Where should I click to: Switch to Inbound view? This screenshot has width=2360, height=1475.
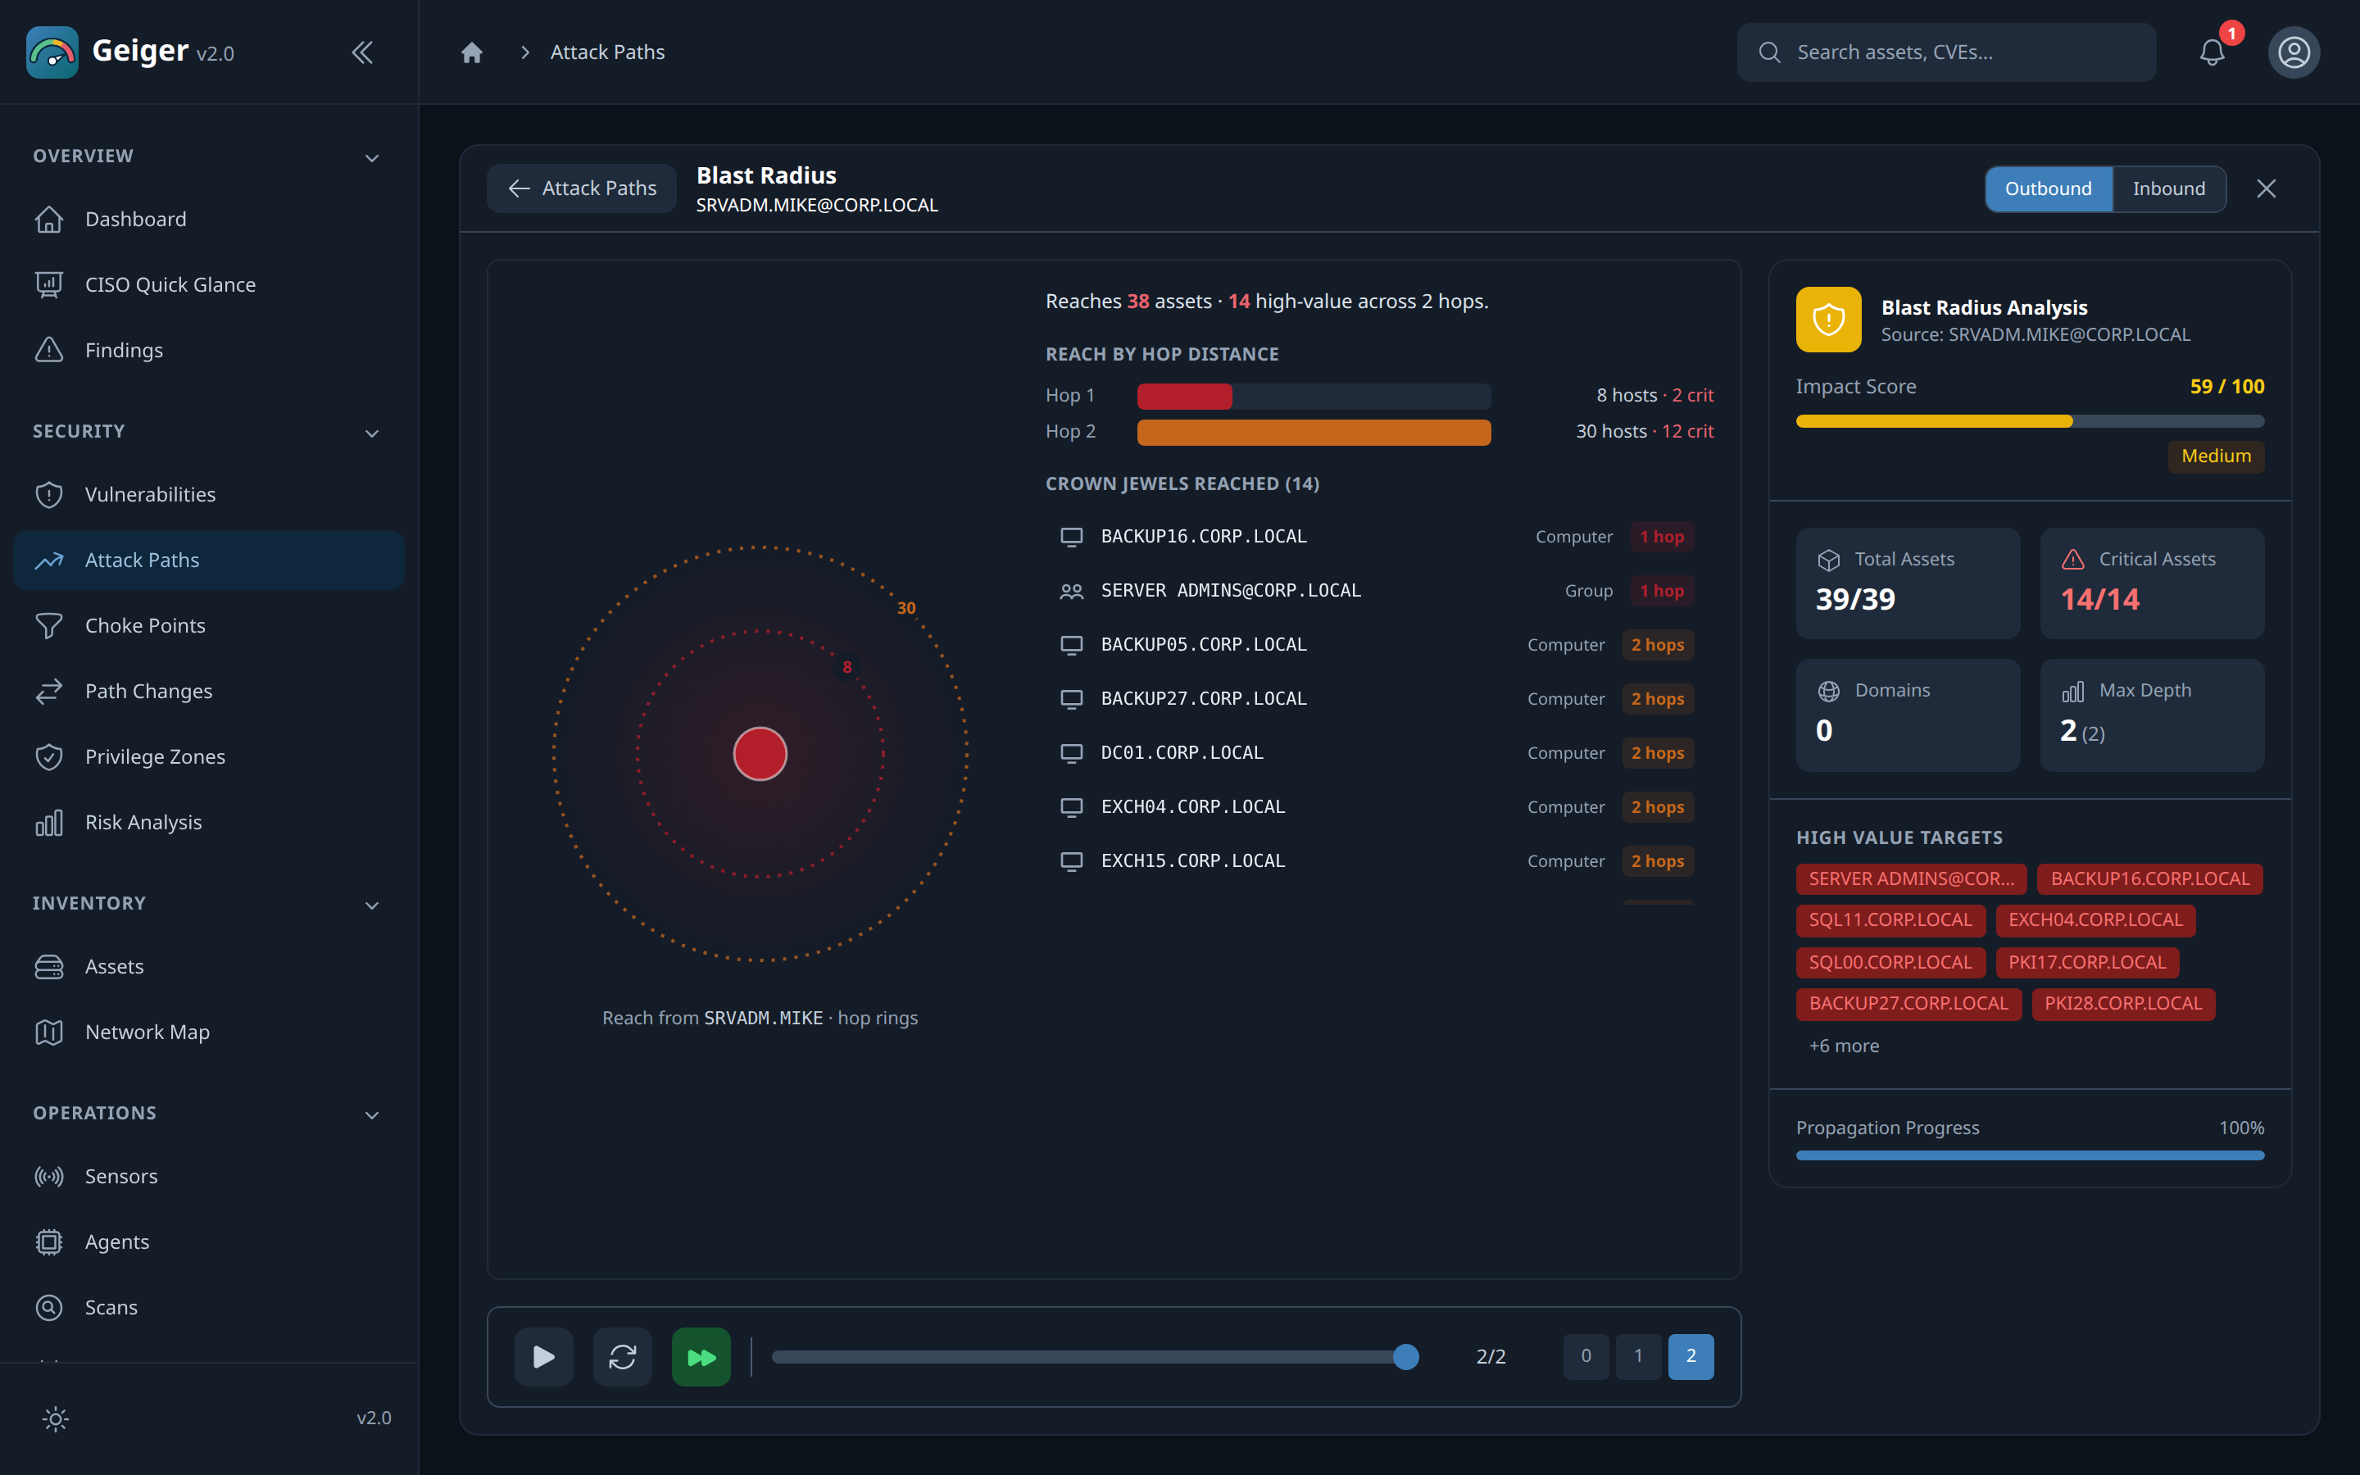pyautogui.click(x=2168, y=188)
